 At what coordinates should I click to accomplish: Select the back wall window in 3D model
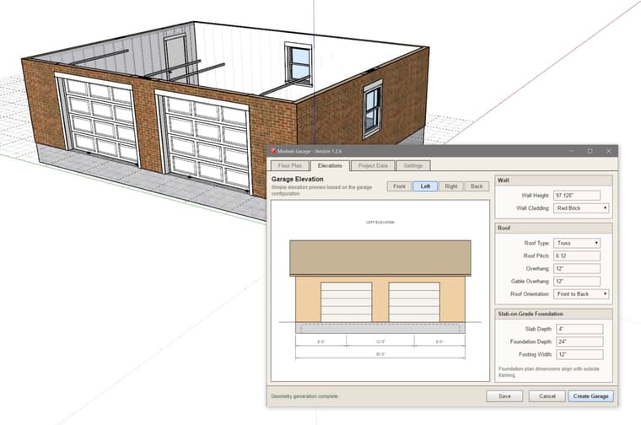coord(298,65)
